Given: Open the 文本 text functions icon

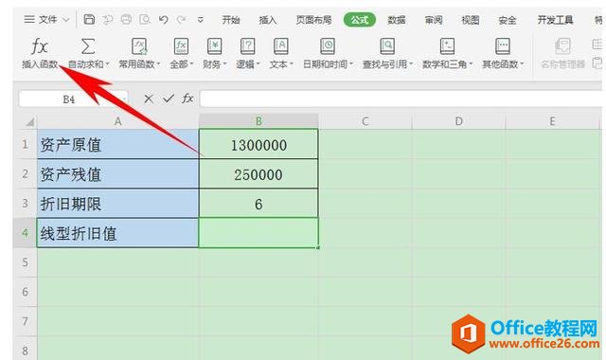Looking at the screenshot, I should [281, 46].
